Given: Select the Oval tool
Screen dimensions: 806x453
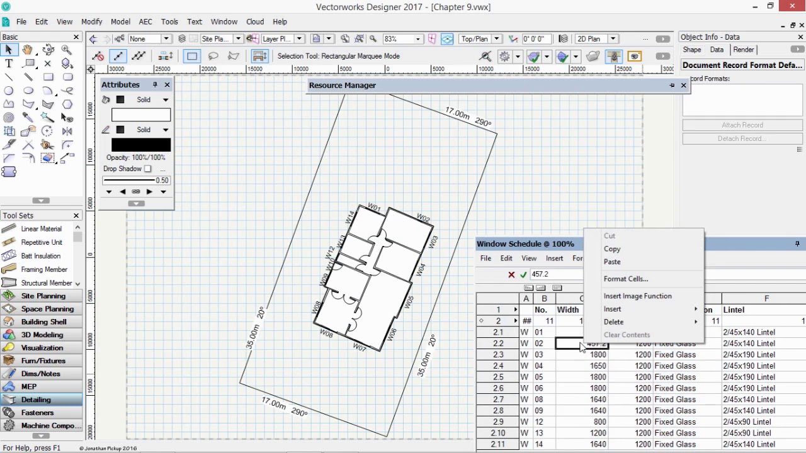Looking at the screenshot, I should [x=28, y=91].
